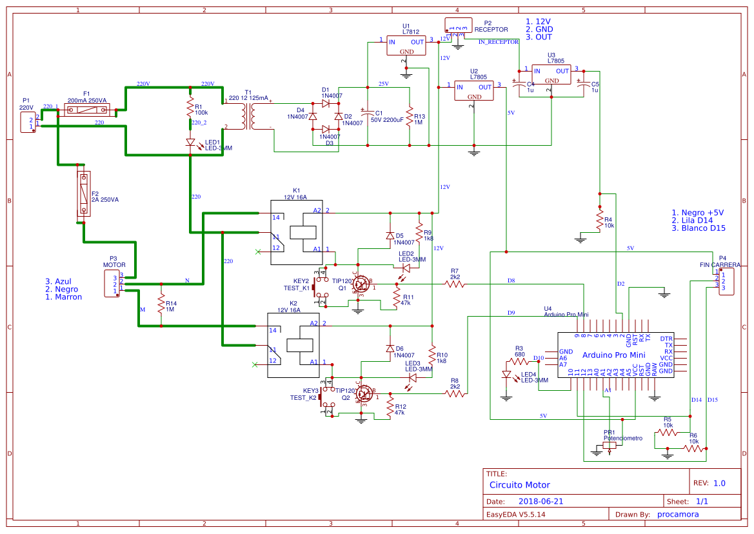Select resistor R8 2k2 symbol
Viewport: 754px width, 534px height.
pyautogui.click(x=455, y=393)
